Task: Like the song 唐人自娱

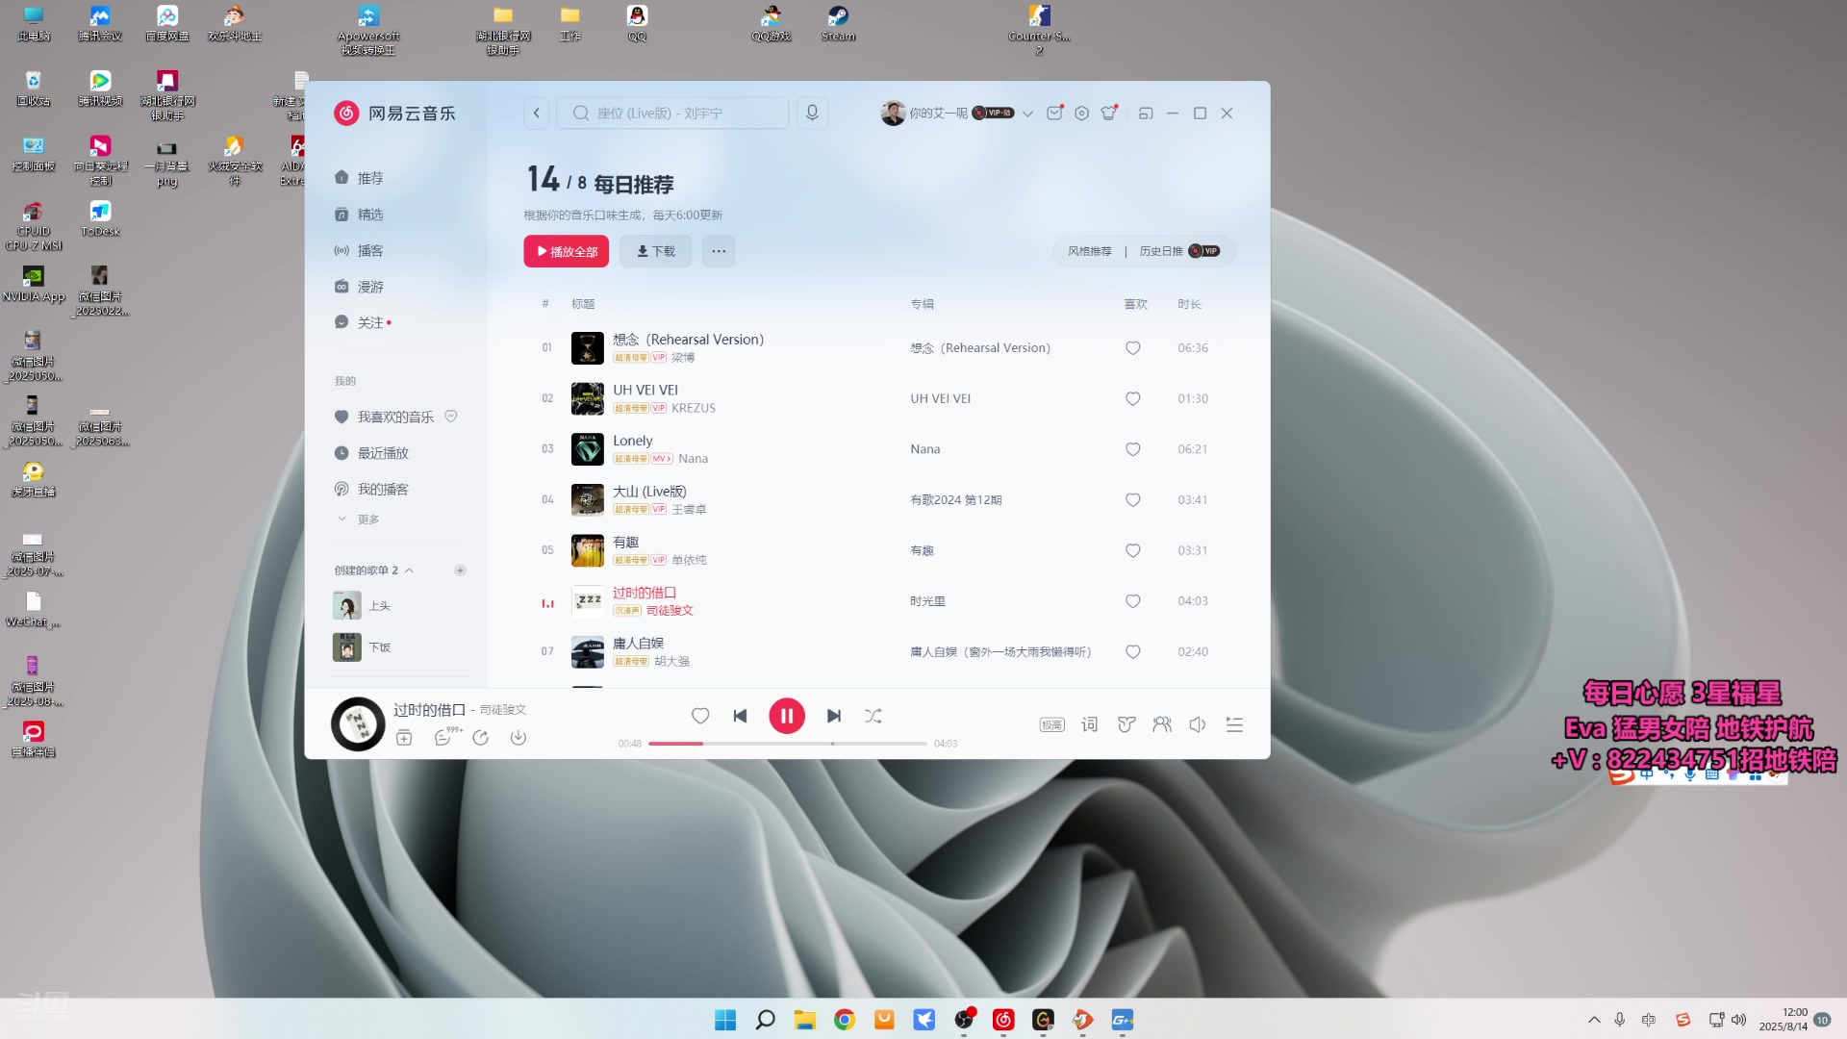Action: point(1133,652)
